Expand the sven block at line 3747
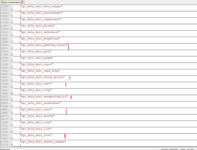197x150 pixels. (12, 87)
